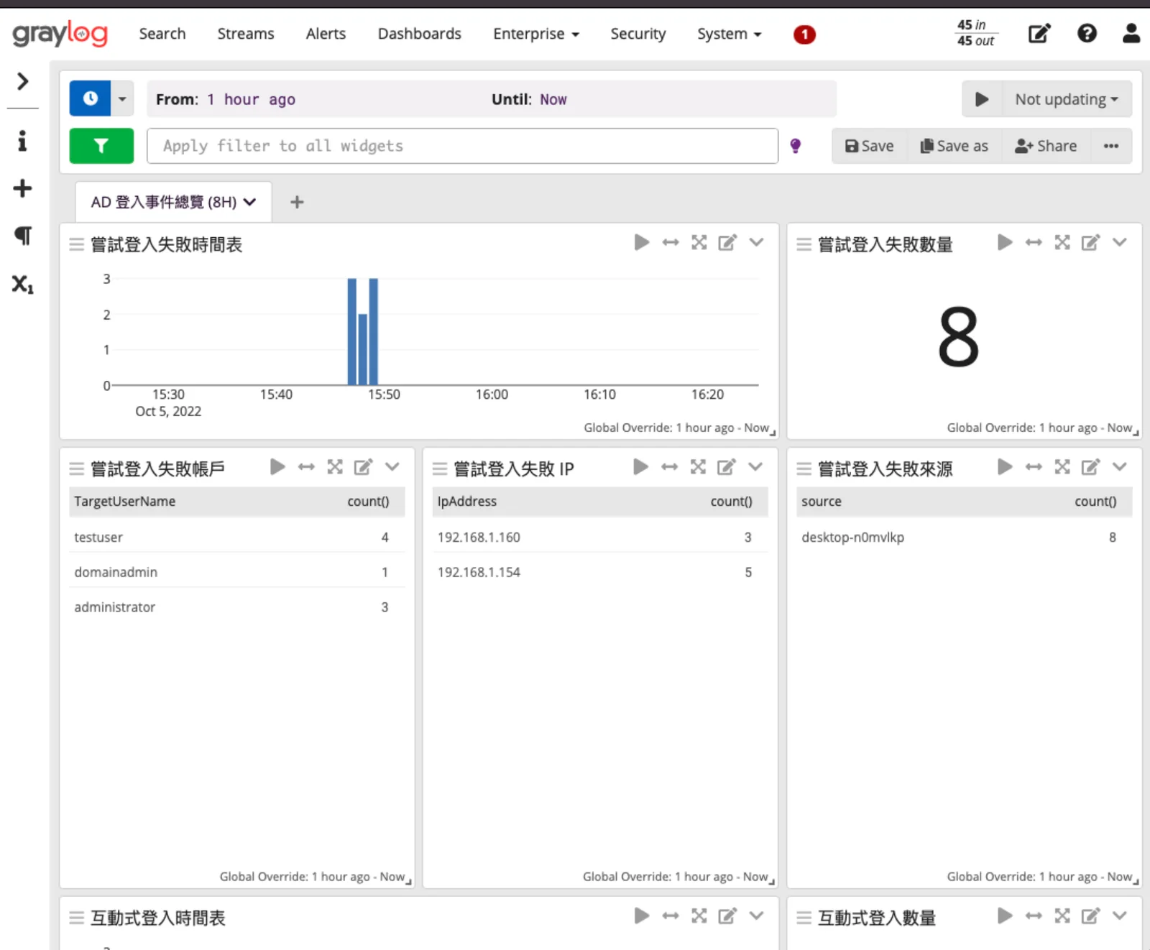
Task: Focus 嘗試登入失敗數量 widget expand icon
Action: coord(1062,242)
